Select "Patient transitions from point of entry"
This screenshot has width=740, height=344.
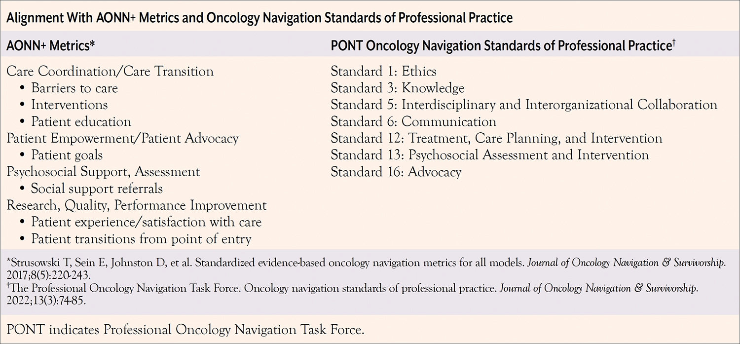click(x=142, y=239)
